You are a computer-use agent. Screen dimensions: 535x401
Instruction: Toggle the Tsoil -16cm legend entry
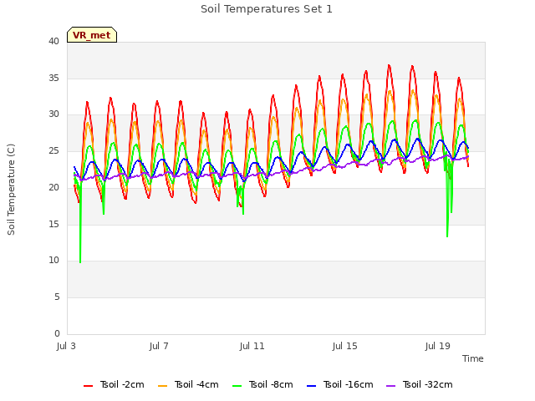(x=340, y=384)
